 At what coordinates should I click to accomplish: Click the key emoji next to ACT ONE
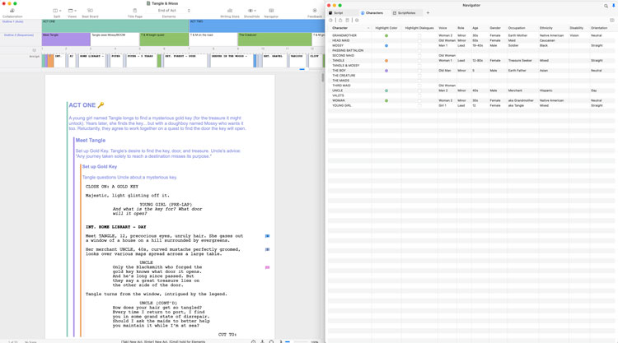pyautogui.click(x=101, y=105)
